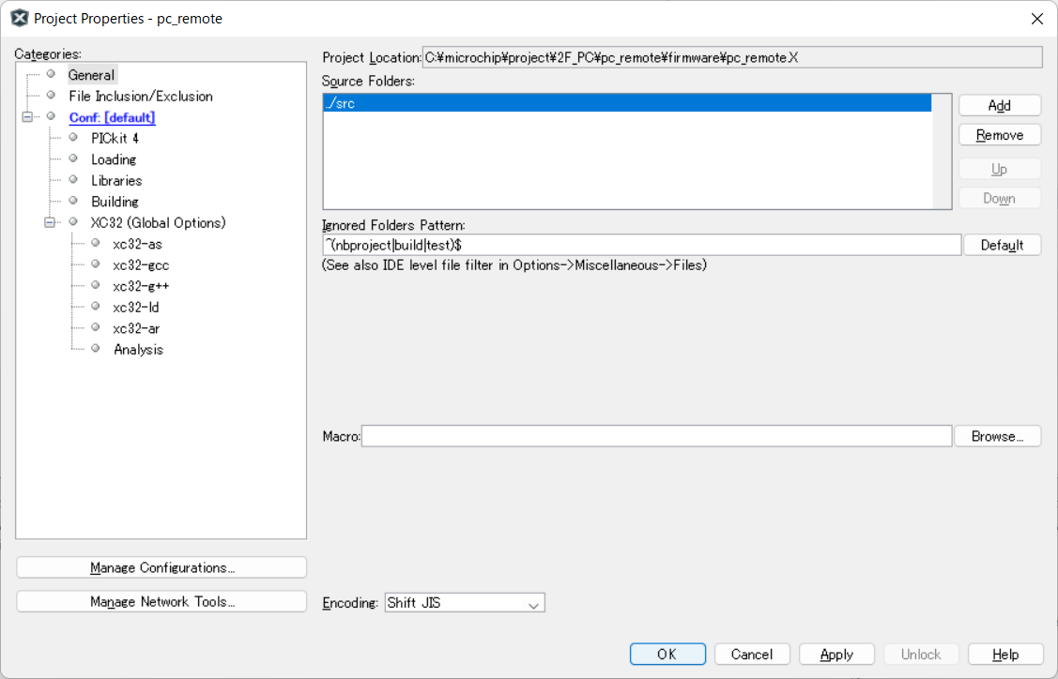Open File Inclusion/Exclusion category
1058x679 pixels.
[x=140, y=97]
